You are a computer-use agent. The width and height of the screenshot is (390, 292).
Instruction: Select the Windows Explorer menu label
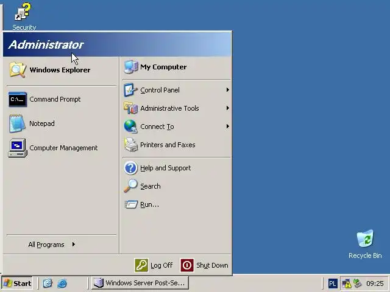coord(60,70)
